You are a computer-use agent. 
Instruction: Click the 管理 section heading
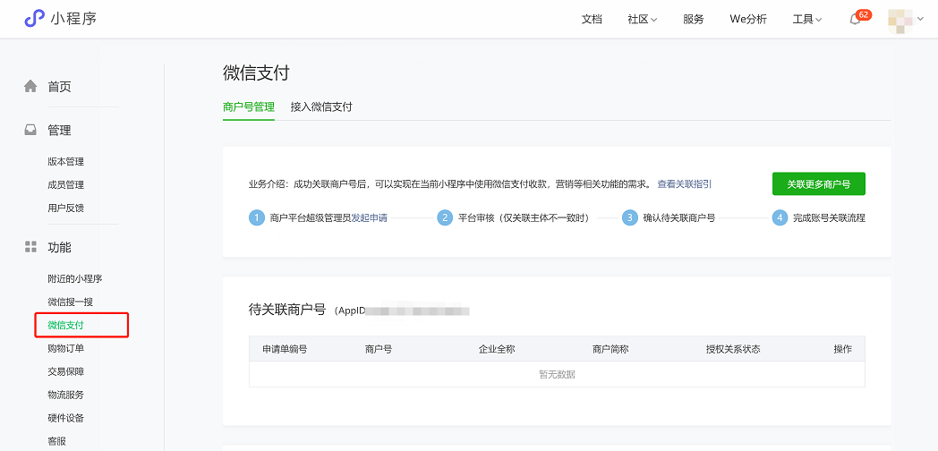click(59, 131)
